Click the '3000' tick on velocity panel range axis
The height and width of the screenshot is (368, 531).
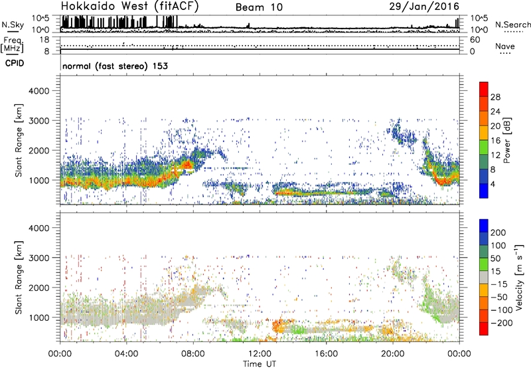(x=39, y=258)
